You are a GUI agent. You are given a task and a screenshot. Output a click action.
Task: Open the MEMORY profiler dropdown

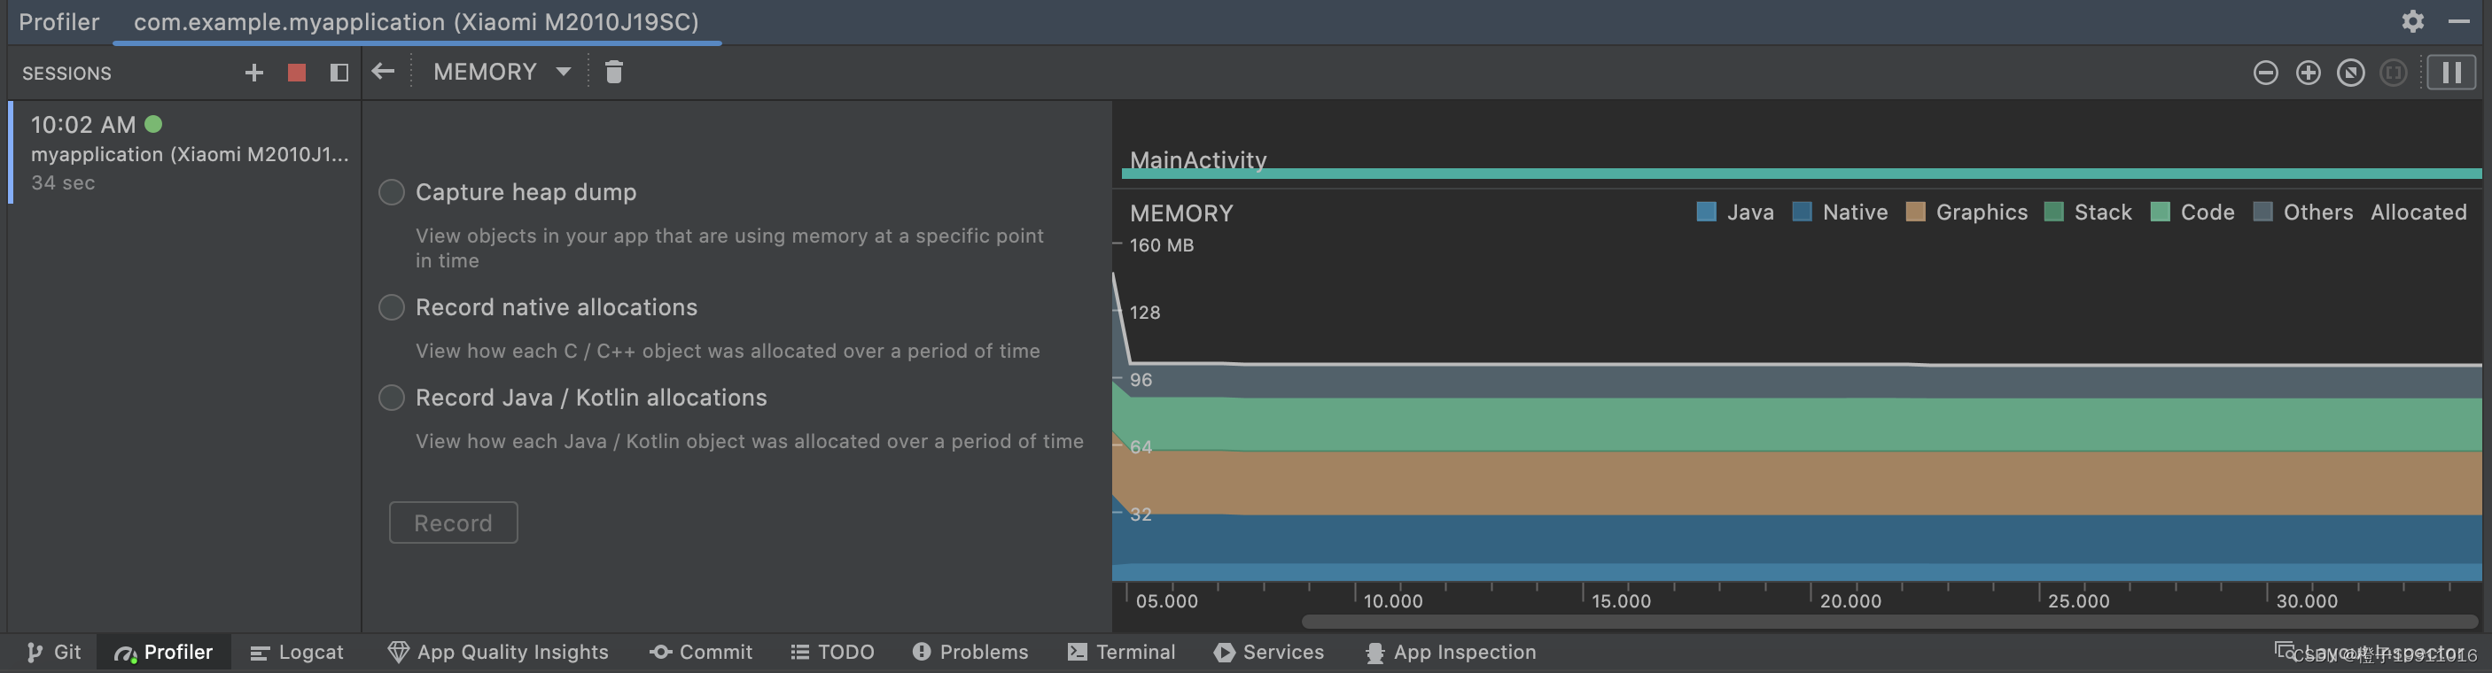[502, 72]
